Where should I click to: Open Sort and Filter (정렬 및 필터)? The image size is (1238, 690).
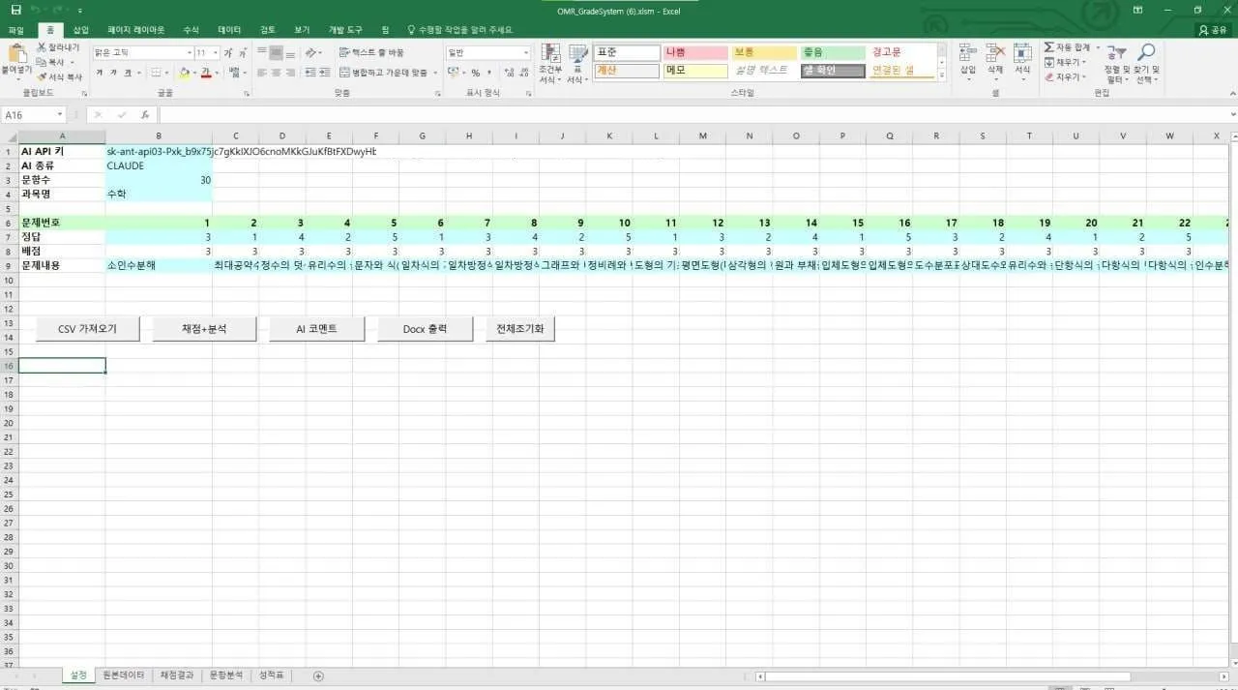(x=1115, y=63)
